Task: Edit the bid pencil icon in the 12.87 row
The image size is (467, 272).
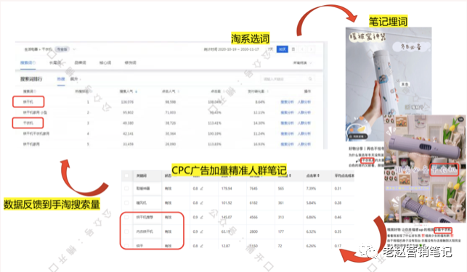Action: click(201, 246)
